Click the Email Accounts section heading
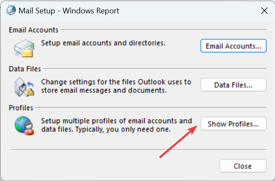Screen dimensions: 275x181 pyautogui.click(x=34, y=30)
